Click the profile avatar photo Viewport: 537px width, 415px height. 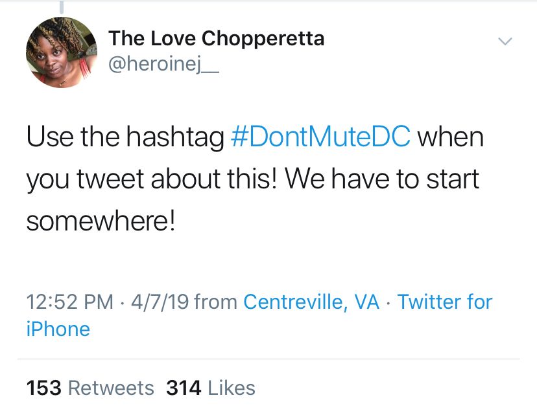[57, 52]
